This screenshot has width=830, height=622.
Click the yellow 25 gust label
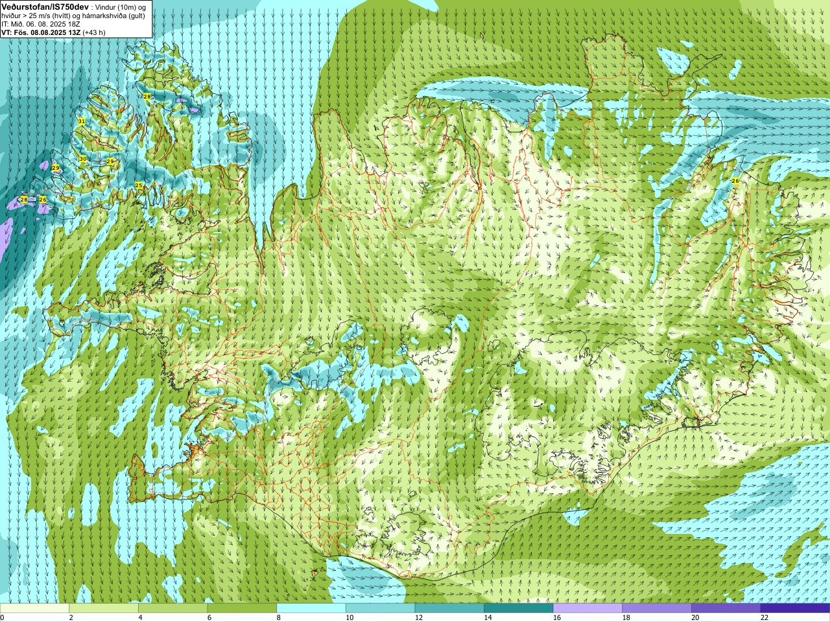click(138, 185)
